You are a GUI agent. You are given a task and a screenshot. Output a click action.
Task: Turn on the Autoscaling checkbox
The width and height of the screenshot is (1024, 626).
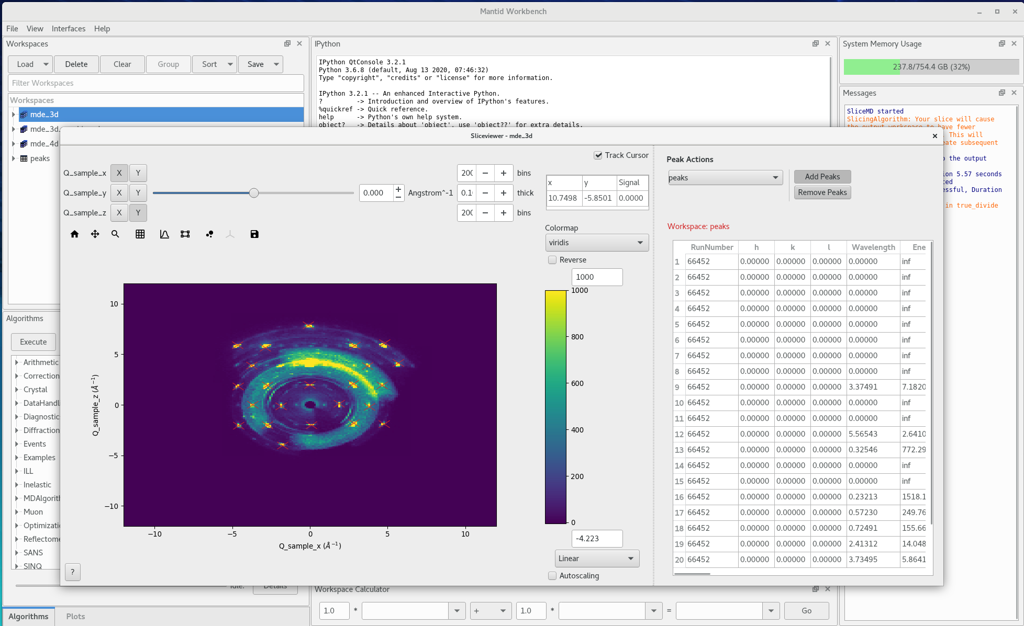pyautogui.click(x=552, y=576)
